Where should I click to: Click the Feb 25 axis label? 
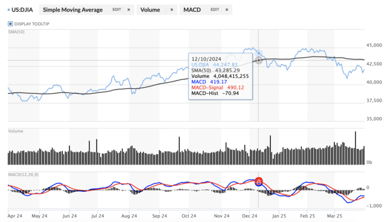tap(308, 216)
